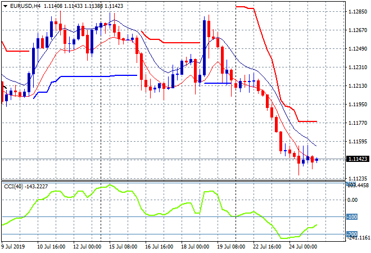Select the 12 Jul 00:00 time label

pyautogui.click(x=87, y=246)
